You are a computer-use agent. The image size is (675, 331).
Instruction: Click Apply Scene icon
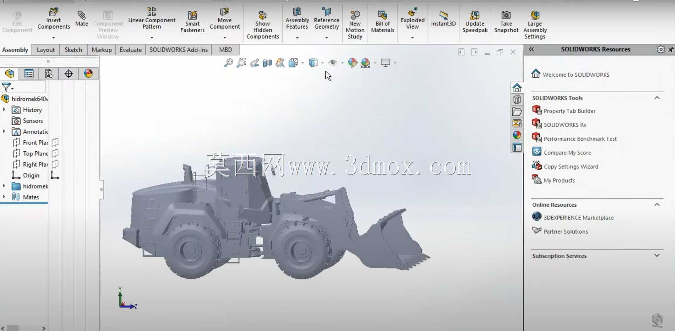(x=366, y=63)
